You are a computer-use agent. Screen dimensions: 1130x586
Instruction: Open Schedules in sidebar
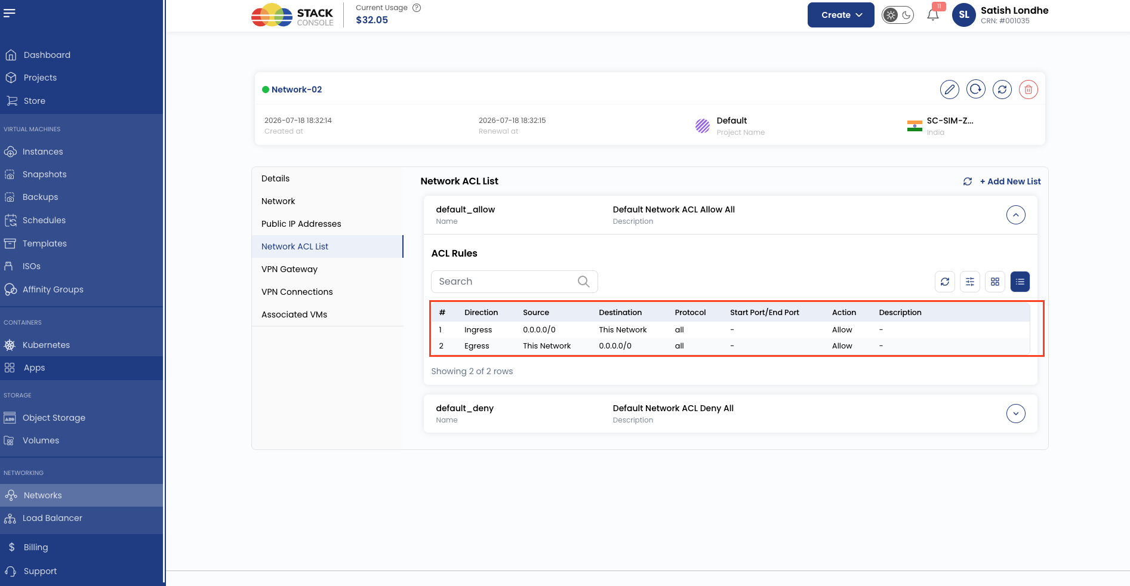[81, 220]
